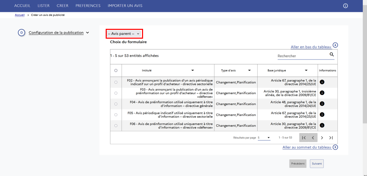Expand Configuration de la publication chevron
The image size is (367, 176).
pyautogui.click(x=87, y=33)
